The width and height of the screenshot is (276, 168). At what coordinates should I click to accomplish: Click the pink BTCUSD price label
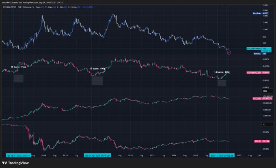[x=263, y=99]
